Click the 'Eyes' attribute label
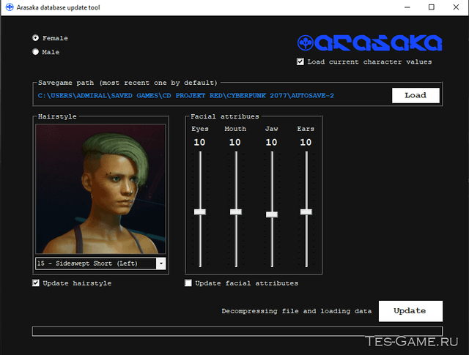Screen dimensions: 469x355 coord(200,129)
